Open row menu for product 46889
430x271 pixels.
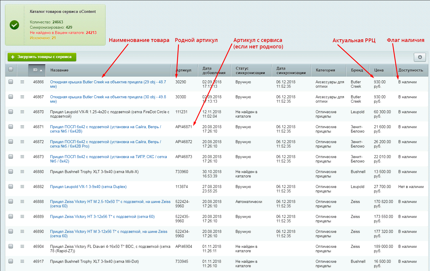point(22,216)
